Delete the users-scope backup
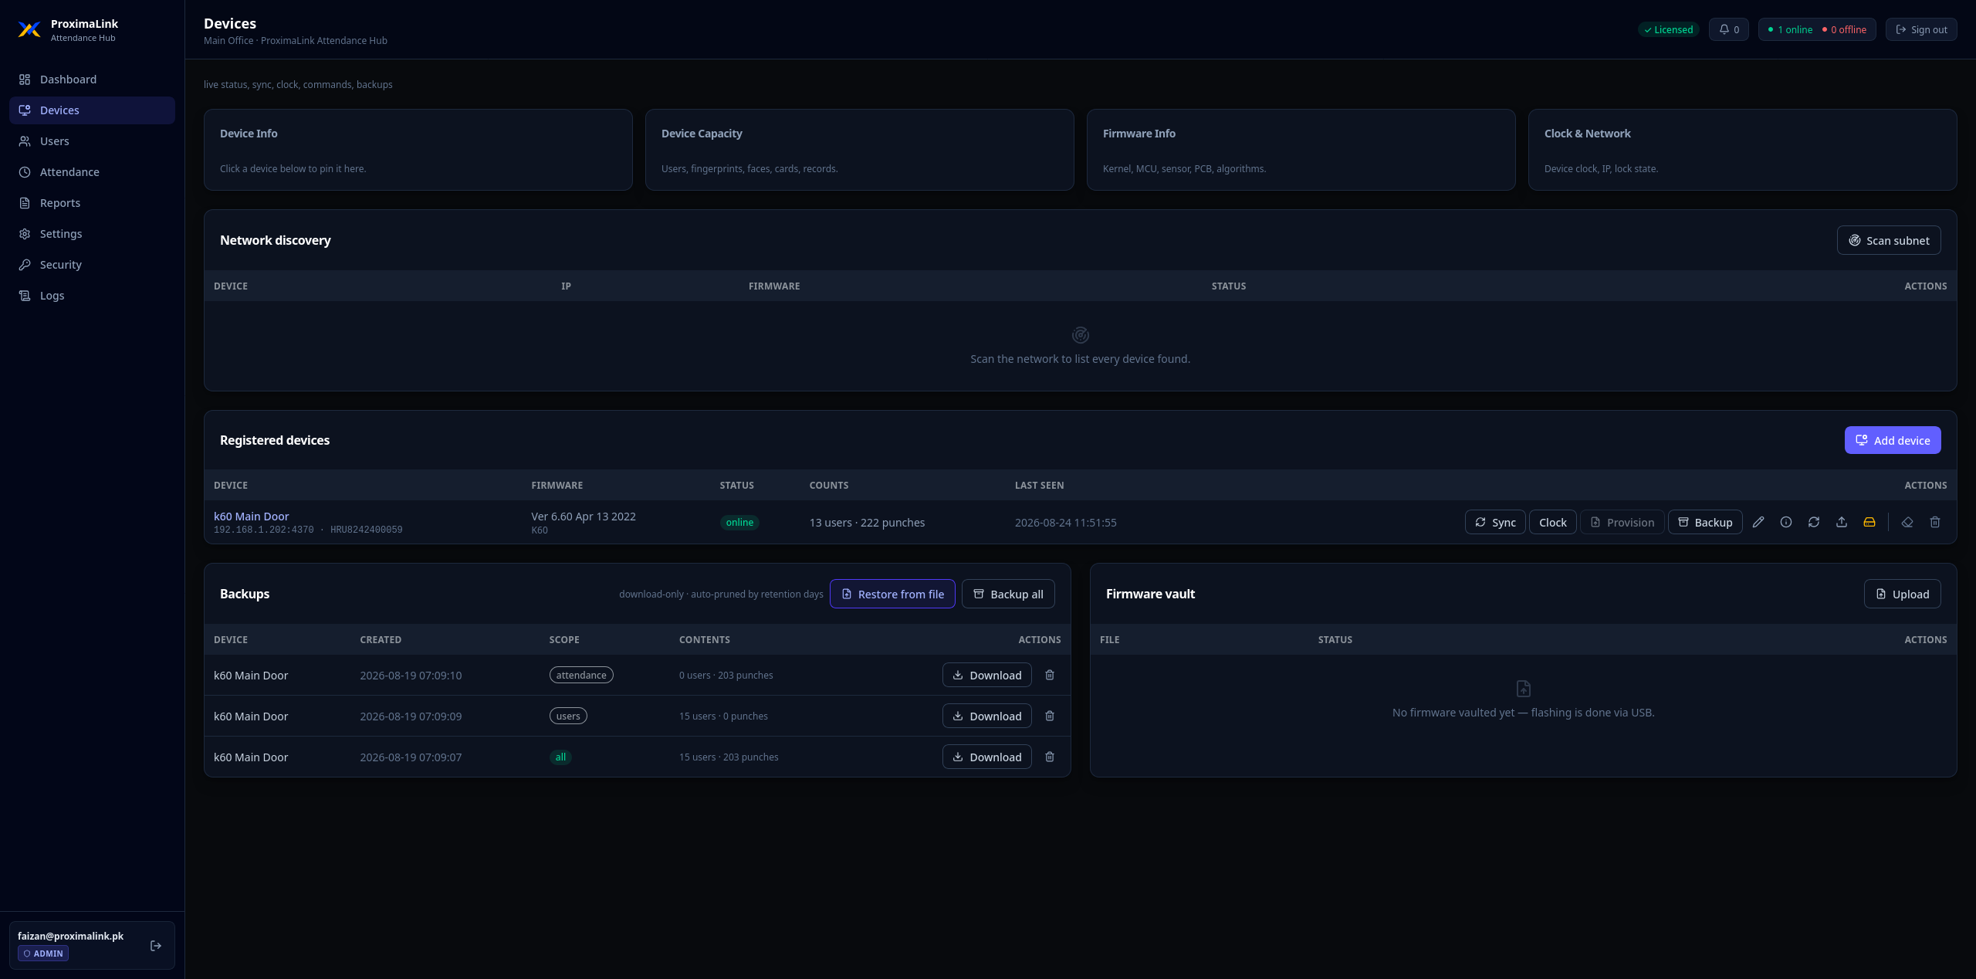This screenshot has height=979, width=1976. [1050, 716]
